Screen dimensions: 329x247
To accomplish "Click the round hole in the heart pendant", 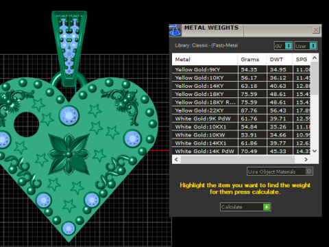I will click(x=27, y=125).
